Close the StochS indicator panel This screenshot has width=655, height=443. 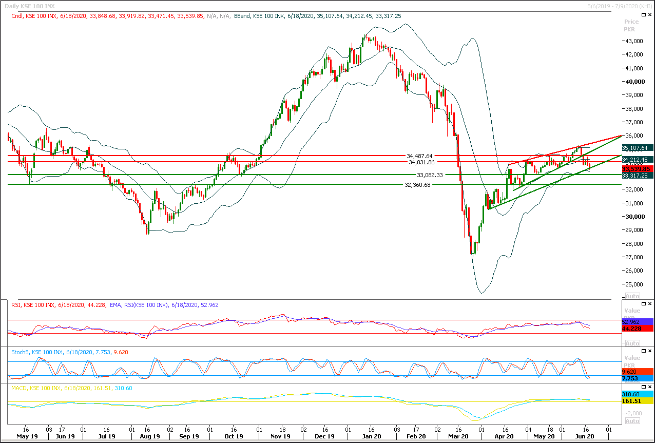tap(650, 352)
